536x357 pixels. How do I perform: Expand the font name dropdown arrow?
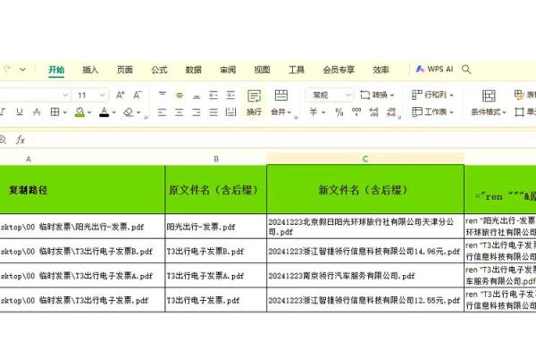pos(65,95)
